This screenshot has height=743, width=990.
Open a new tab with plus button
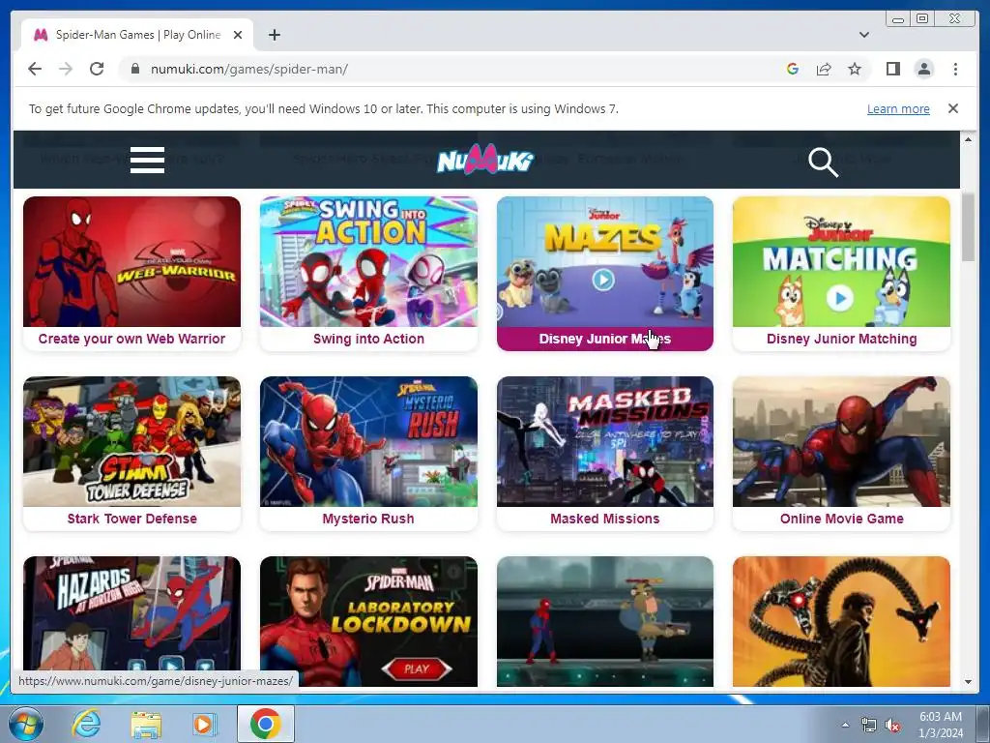pos(274,35)
